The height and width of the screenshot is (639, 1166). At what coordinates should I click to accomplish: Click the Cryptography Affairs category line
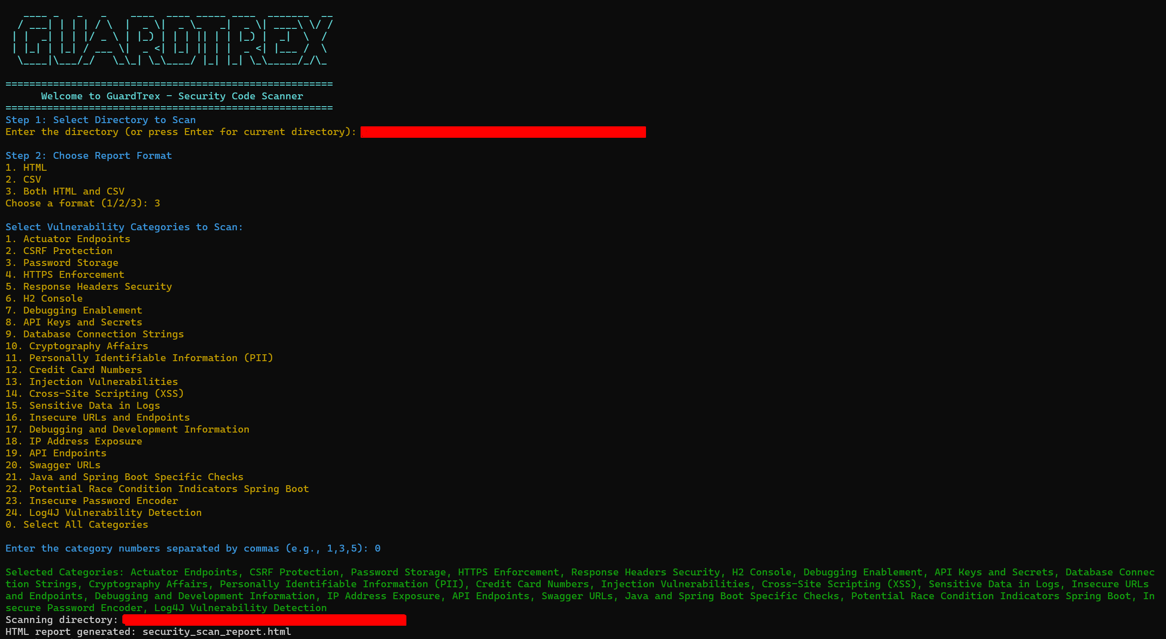[77, 346]
